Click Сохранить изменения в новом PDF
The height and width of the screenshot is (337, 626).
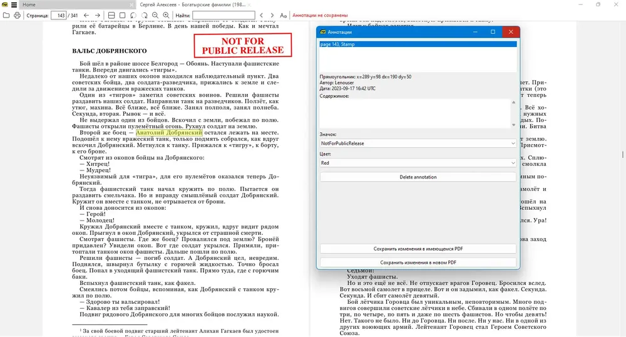[418, 262]
